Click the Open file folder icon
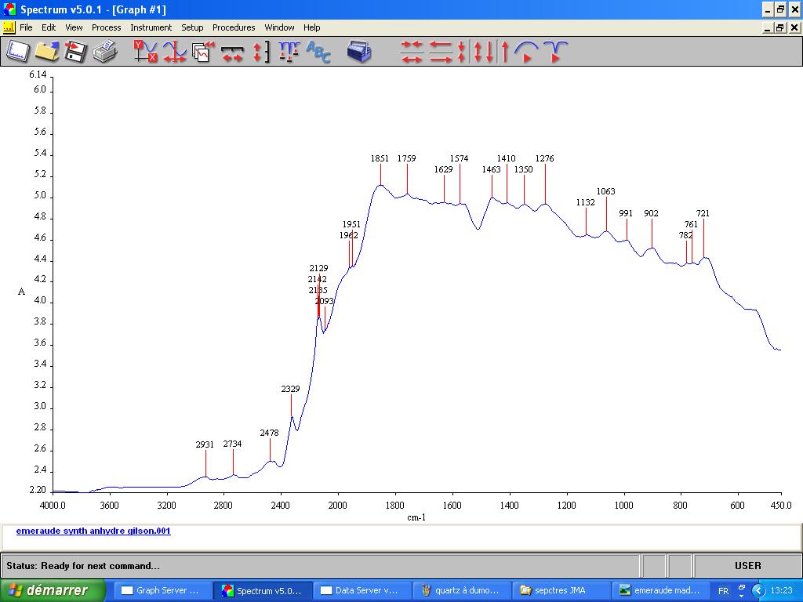 pyautogui.click(x=46, y=52)
